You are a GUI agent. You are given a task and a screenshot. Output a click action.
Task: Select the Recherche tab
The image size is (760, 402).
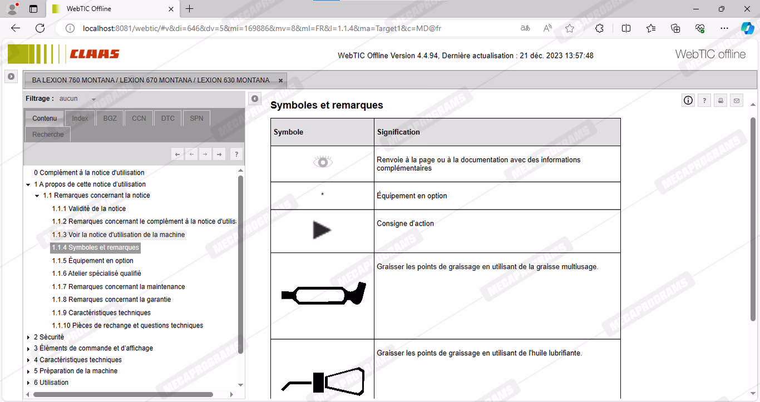(48, 135)
